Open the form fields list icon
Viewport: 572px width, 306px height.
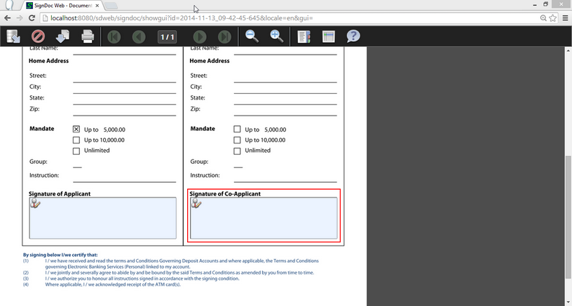(x=328, y=36)
